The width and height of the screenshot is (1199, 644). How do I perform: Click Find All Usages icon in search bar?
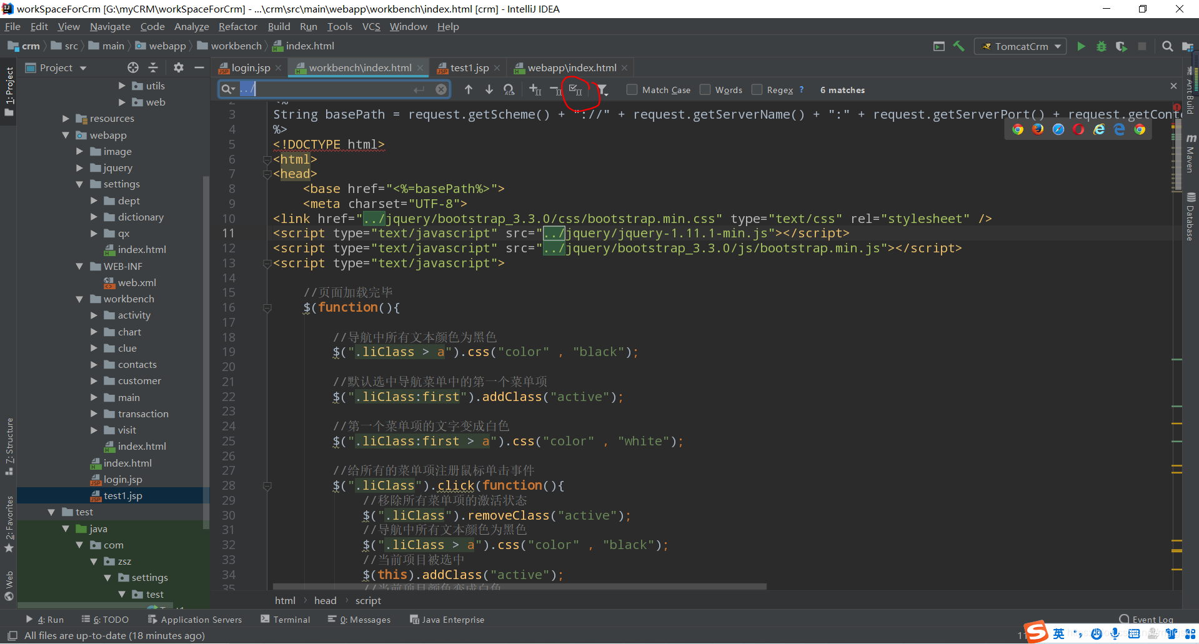pyautogui.click(x=509, y=90)
